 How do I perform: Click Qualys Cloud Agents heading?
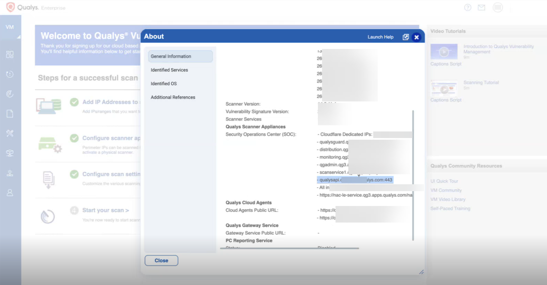click(x=248, y=203)
